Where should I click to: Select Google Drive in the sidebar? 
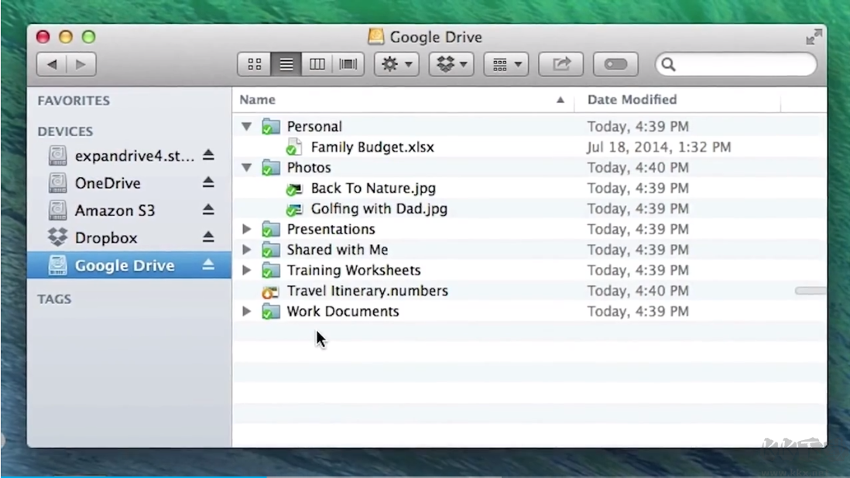[124, 265]
